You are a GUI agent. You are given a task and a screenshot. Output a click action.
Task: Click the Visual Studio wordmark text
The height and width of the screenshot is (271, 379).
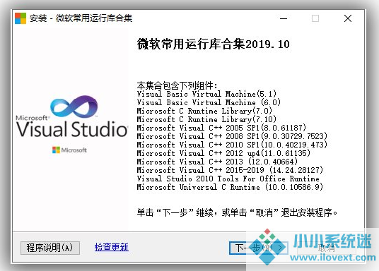pos(72,129)
